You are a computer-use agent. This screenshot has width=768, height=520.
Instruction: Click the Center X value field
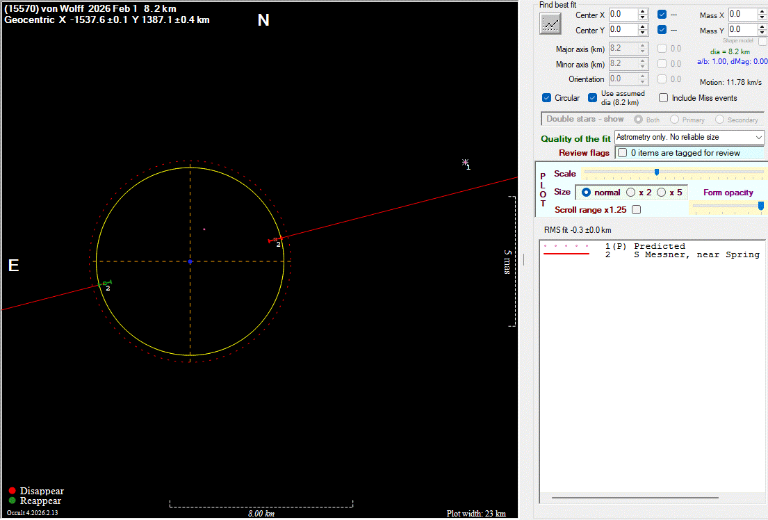click(622, 14)
